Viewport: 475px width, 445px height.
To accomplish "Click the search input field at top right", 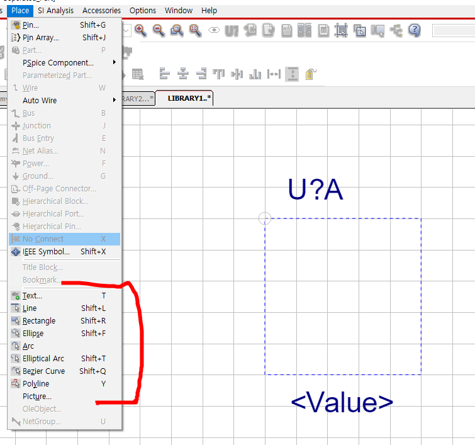I will pos(454,31).
